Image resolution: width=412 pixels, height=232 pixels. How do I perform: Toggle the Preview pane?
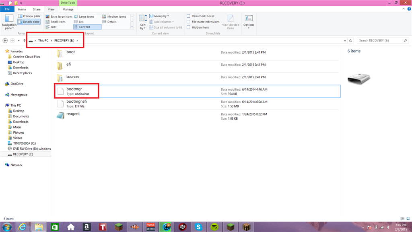point(29,16)
